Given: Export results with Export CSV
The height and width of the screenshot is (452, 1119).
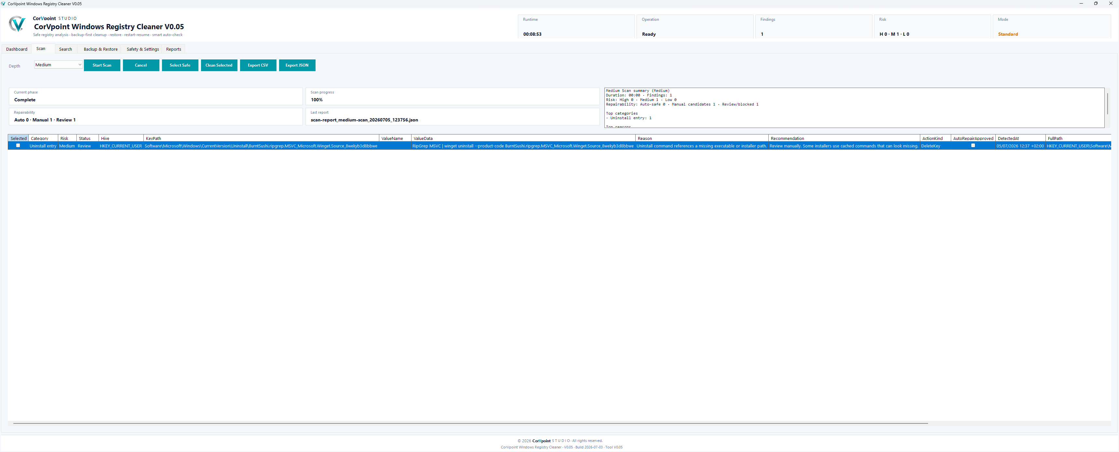Looking at the screenshot, I should (x=258, y=65).
